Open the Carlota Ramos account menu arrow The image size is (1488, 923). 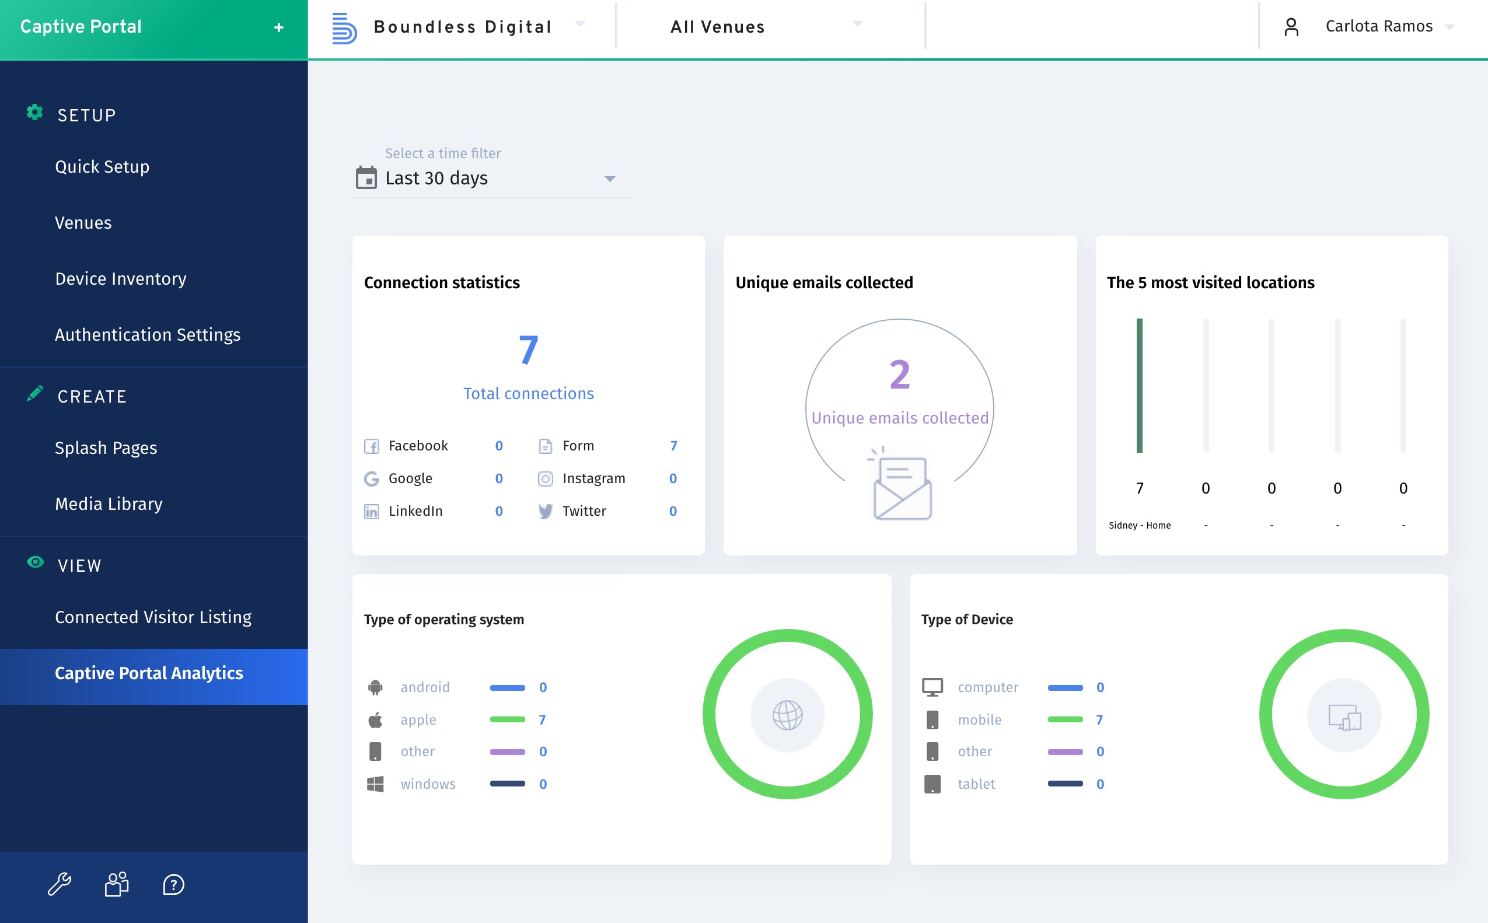point(1449,27)
